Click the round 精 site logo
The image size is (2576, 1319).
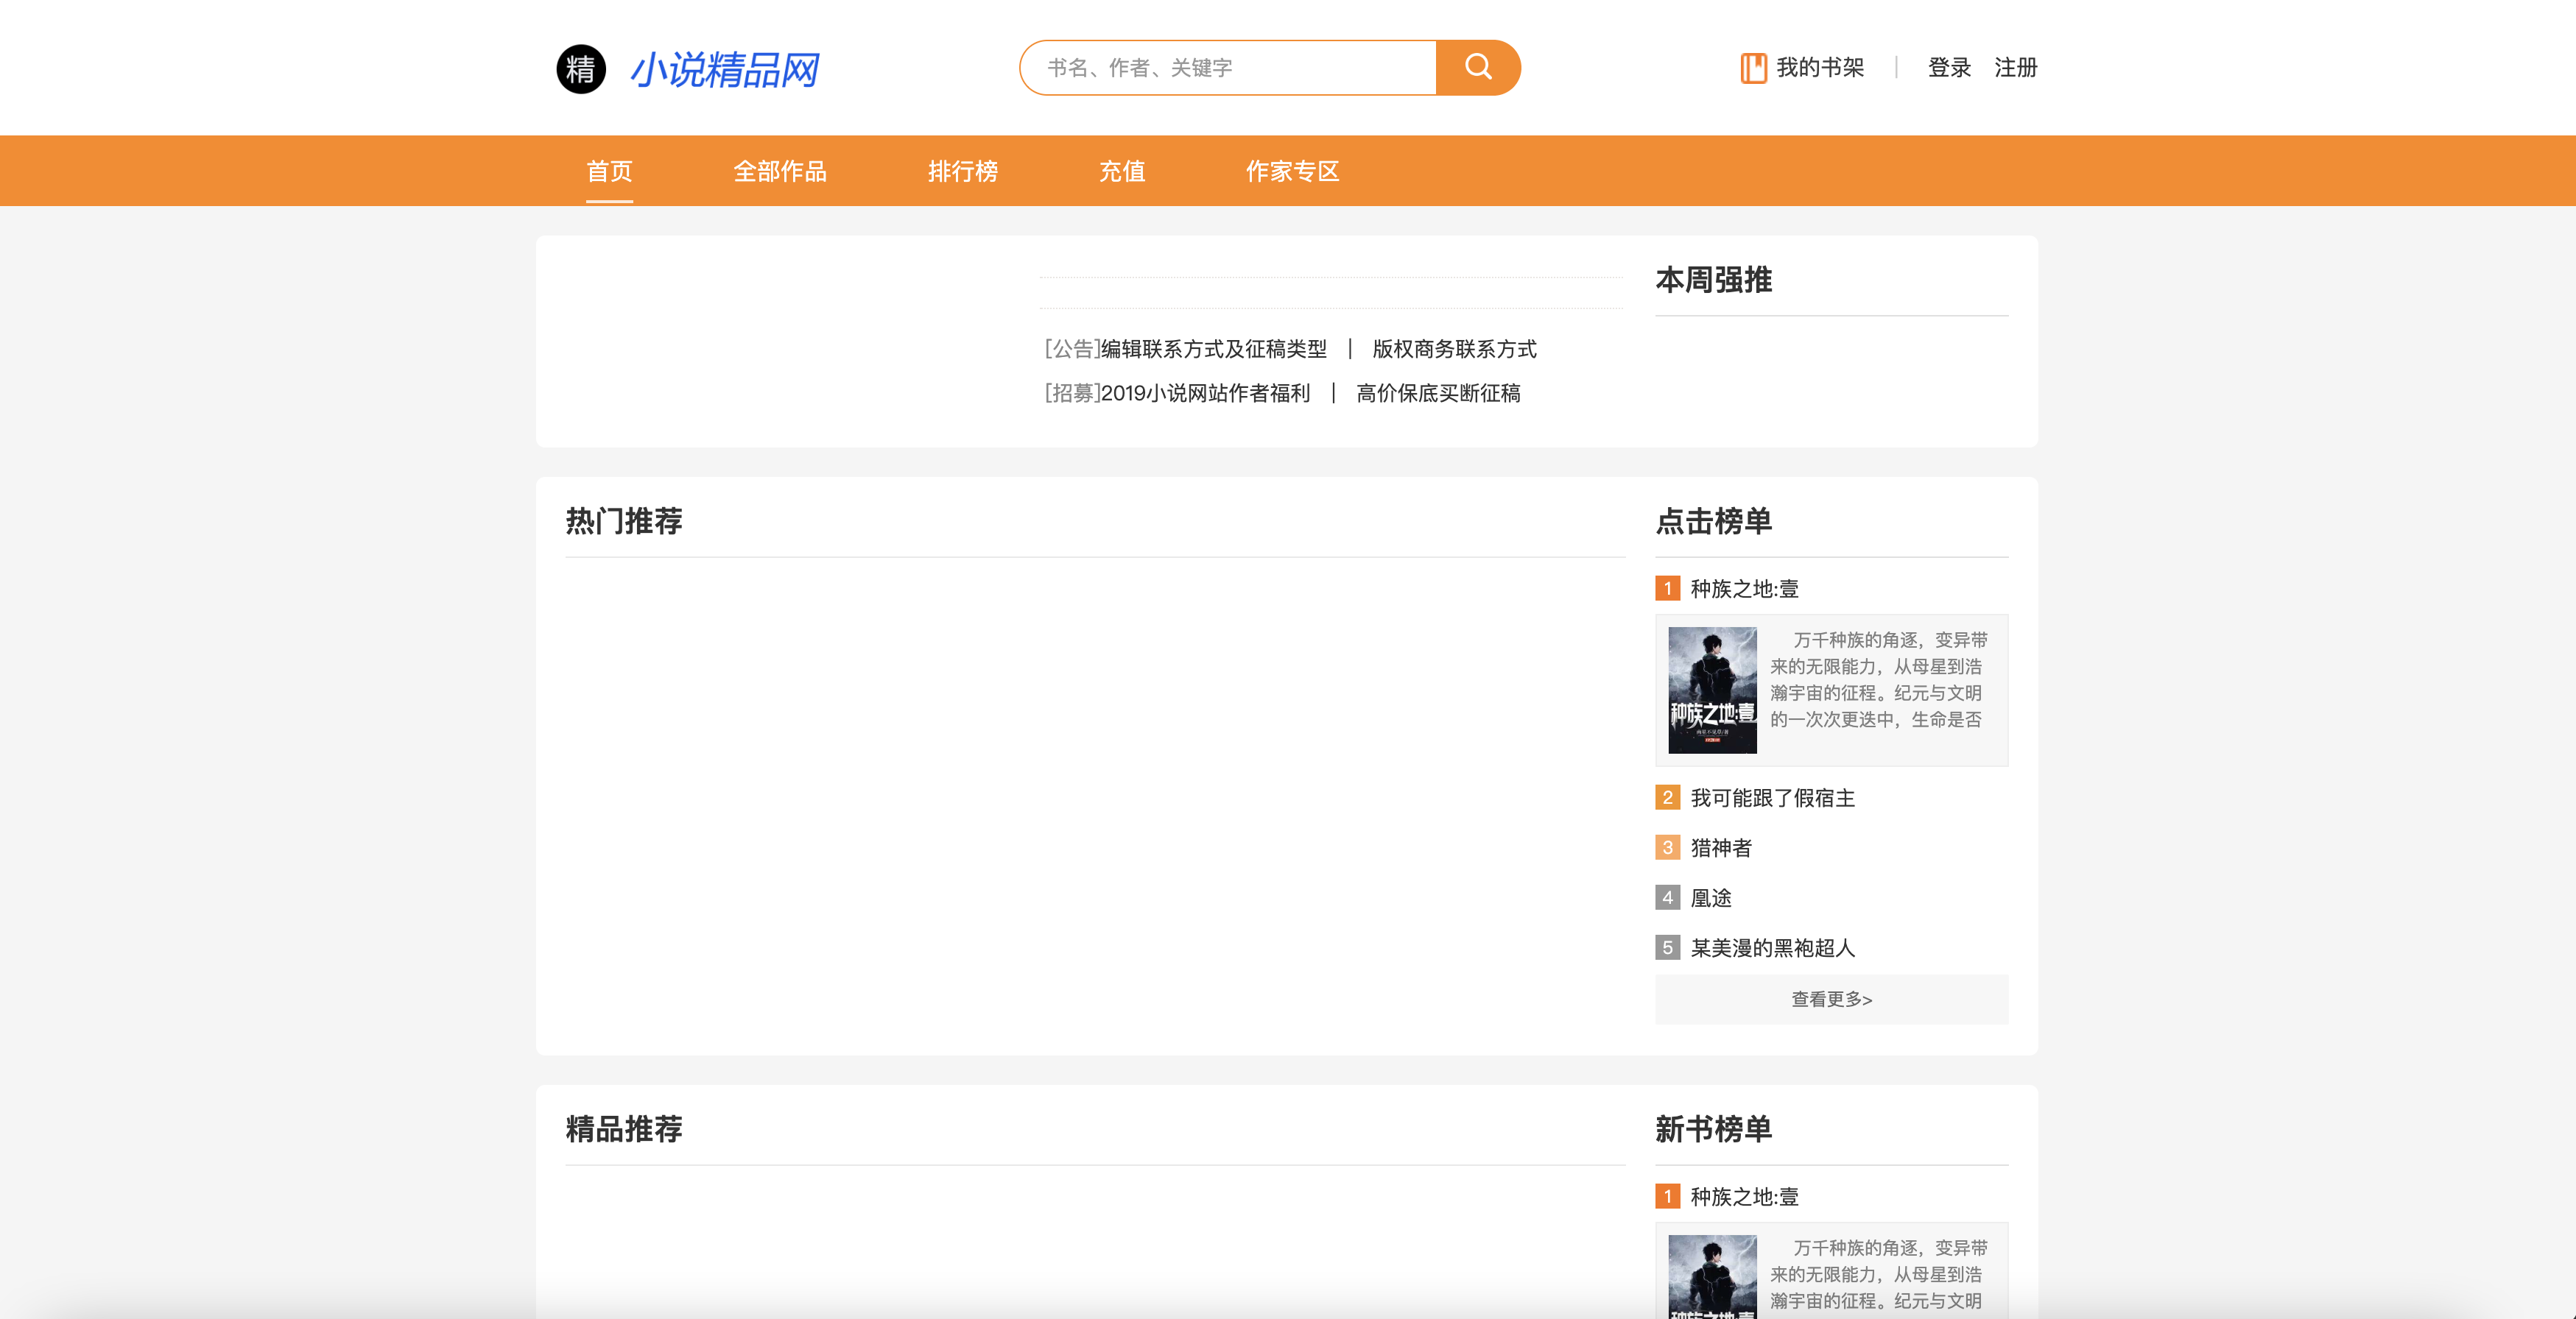[x=581, y=69]
